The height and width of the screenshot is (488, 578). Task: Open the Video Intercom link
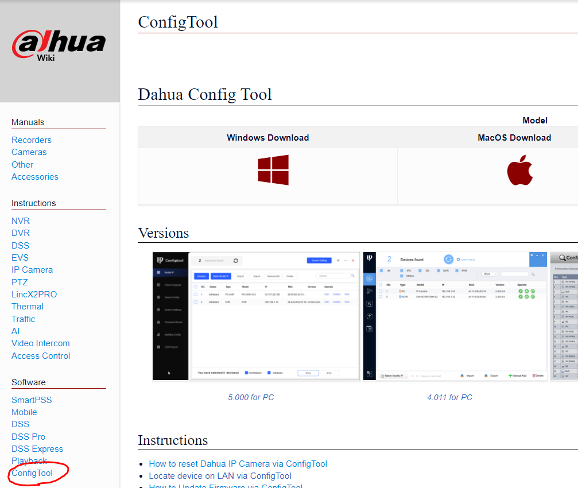point(41,343)
